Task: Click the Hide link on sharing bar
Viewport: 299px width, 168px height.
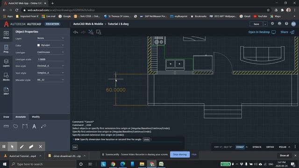Action: [x=194, y=154]
